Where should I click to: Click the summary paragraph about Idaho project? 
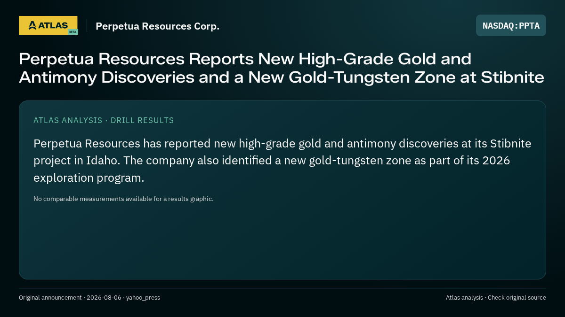[282, 161]
